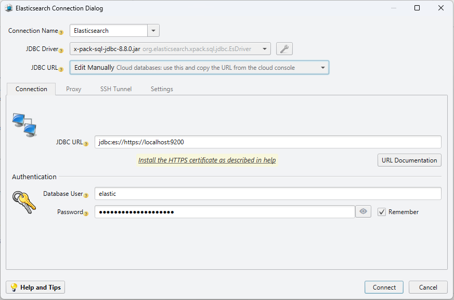The height and width of the screenshot is (300, 454).
Task: Uncheck the Remember password checkbox
Action: [x=382, y=211]
